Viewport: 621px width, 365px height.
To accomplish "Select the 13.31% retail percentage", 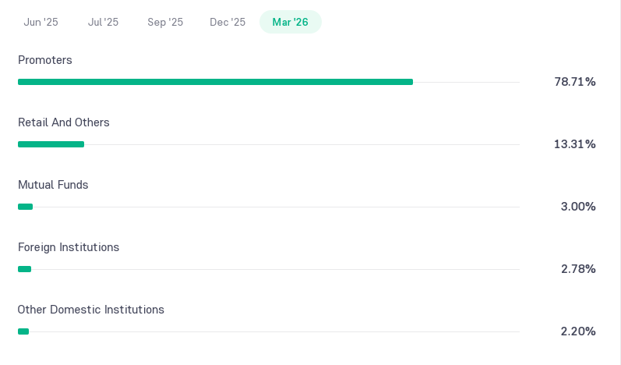I will point(575,144).
